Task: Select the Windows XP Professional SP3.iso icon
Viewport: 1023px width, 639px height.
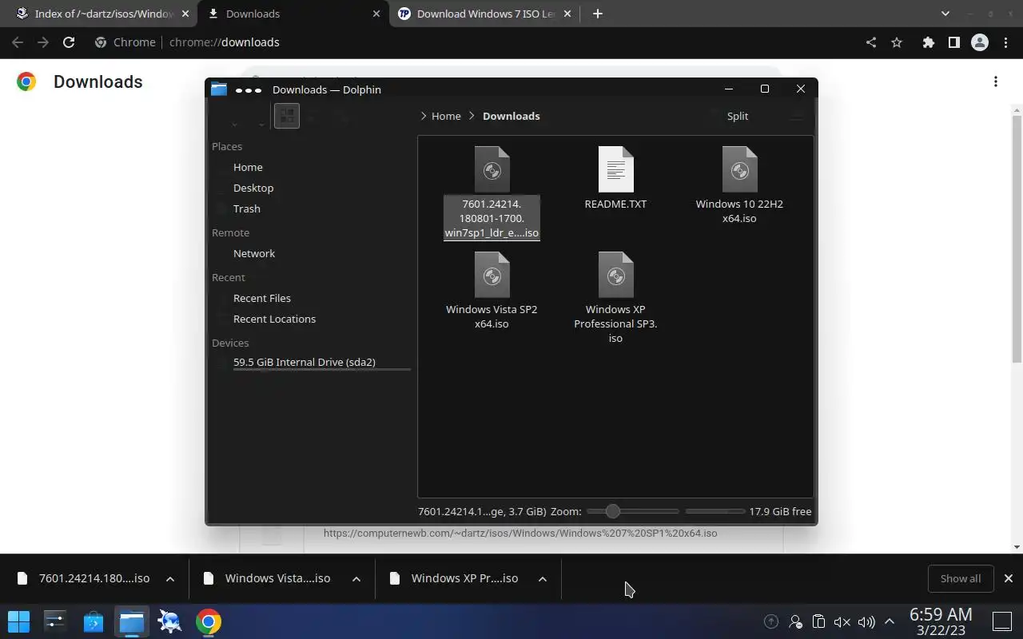Action: [x=615, y=274]
